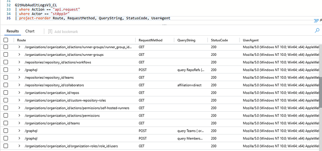Expand the query Teams graphql row
Screen dimensions: 322x151
19,131
